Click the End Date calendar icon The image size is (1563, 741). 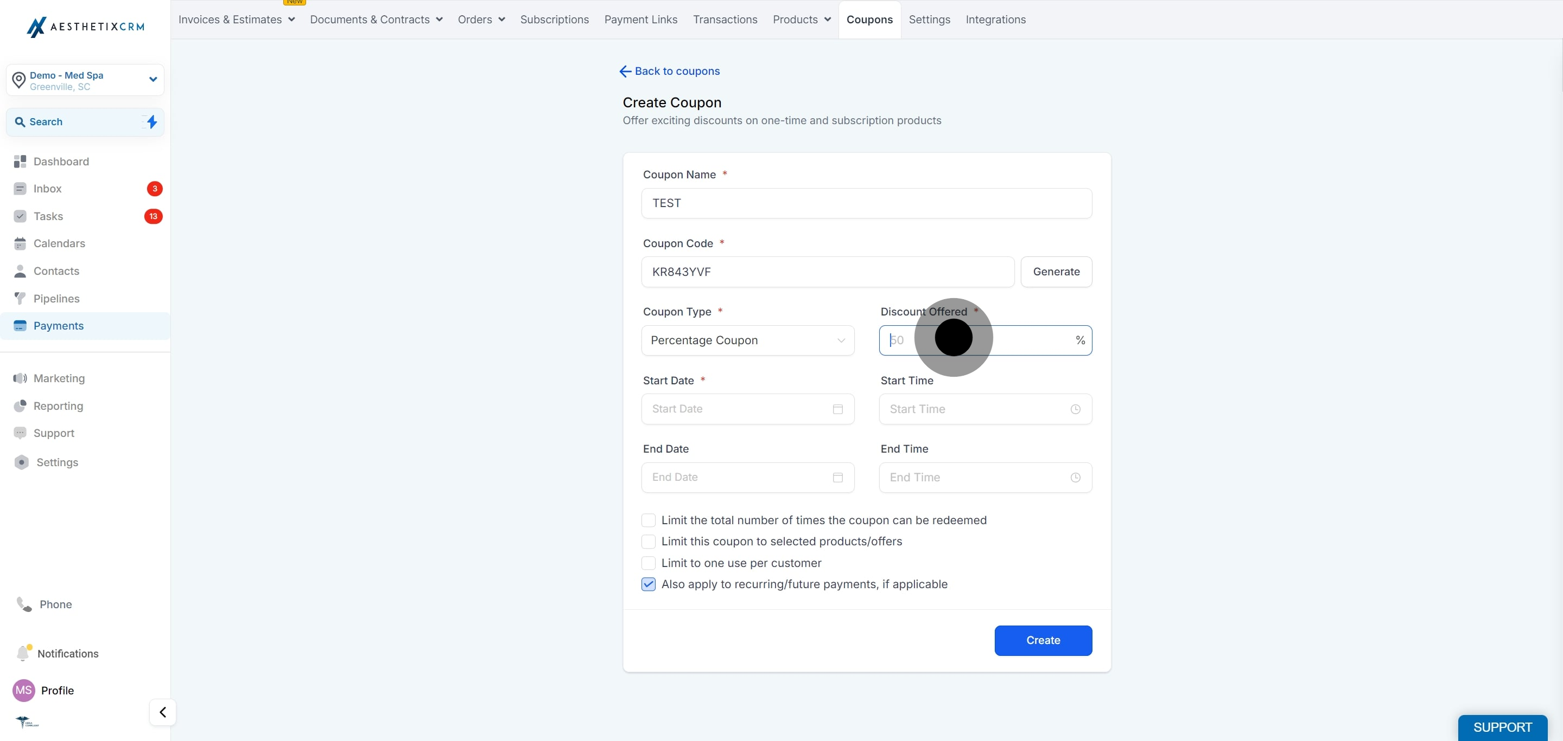[x=838, y=478]
